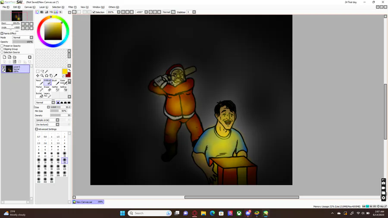The width and height of the screenshot is (388, 218).
Task: Toggle the scratchpad panel
Action: tap(61, 12)
